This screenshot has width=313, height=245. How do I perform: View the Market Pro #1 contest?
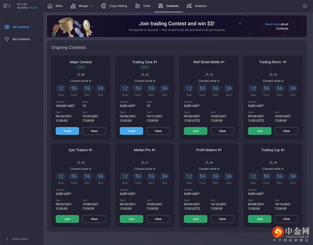[158, 219]
